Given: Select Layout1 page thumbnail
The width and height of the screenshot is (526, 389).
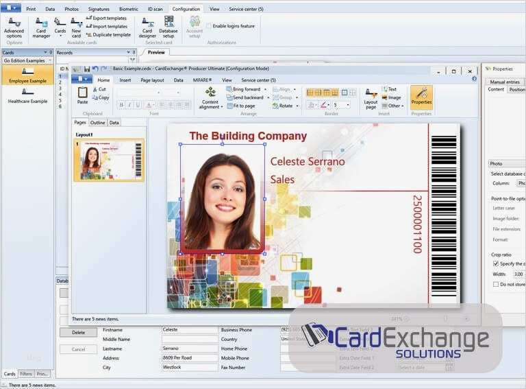Looking at the screenshot, I should (x=109, y=161).
